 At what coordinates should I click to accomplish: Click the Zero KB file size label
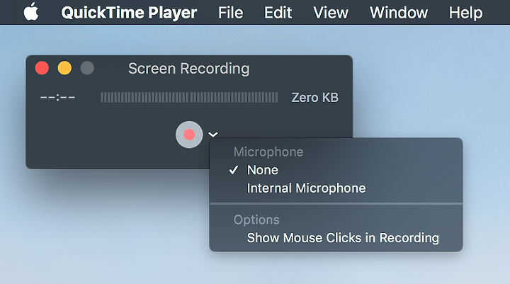(314, 98)
